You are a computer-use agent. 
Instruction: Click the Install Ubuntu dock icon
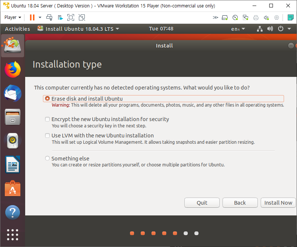pyautogui.click(x=13, y=46)
